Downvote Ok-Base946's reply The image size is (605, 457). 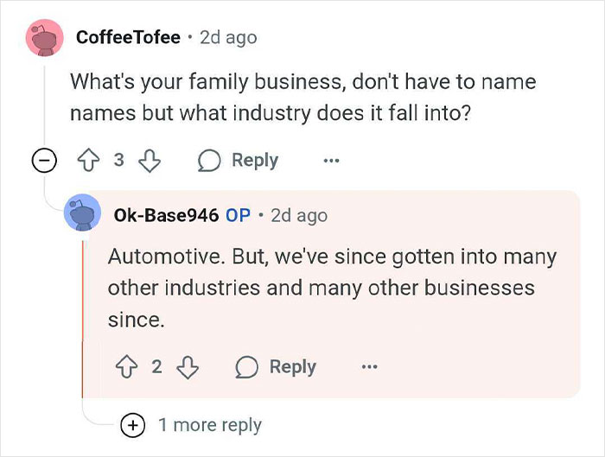pyautogui.click(x=188, y=367)
